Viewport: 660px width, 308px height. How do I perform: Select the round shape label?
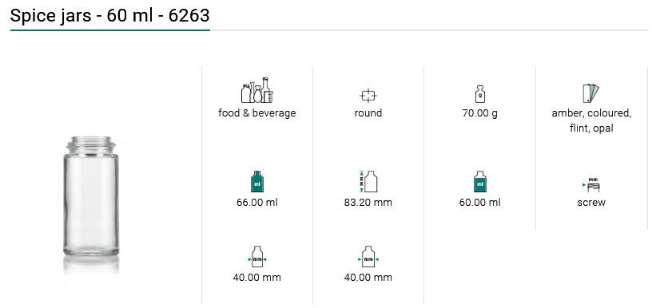(x=368, y=113)
